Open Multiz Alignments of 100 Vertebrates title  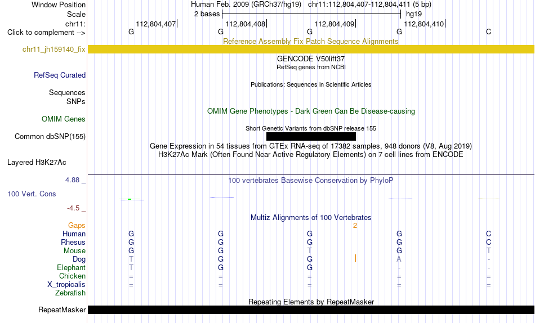pyautogui.click(x=311, y=218)
